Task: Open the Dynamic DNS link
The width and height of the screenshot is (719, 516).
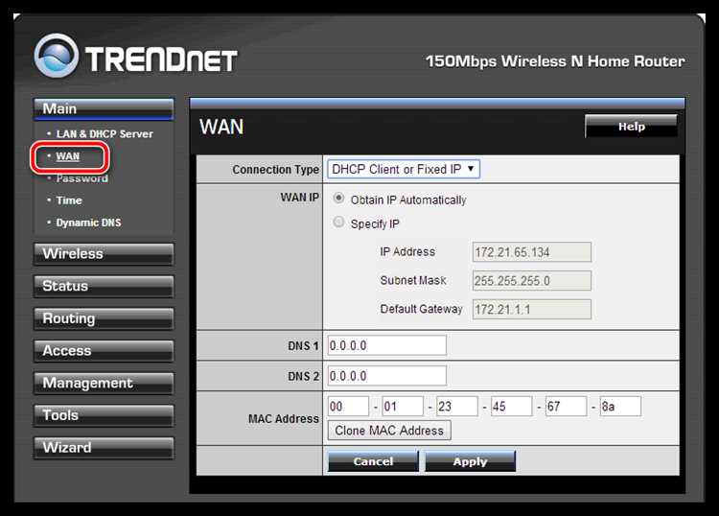Action: pyautogui.click(x=88, y=223)
